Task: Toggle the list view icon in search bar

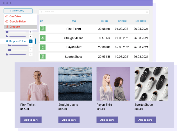Action: pyautogui.click(x=147, y=12)
